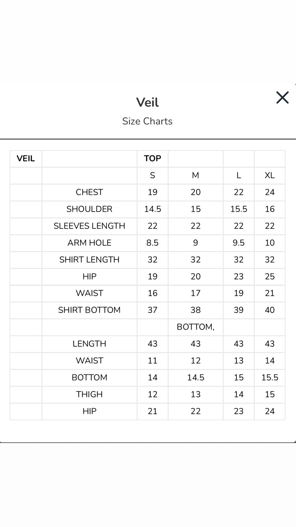Click the 14.5 shoulder value for S
The width and height of the screenshot is (296, 527).
tap(153, 209)
